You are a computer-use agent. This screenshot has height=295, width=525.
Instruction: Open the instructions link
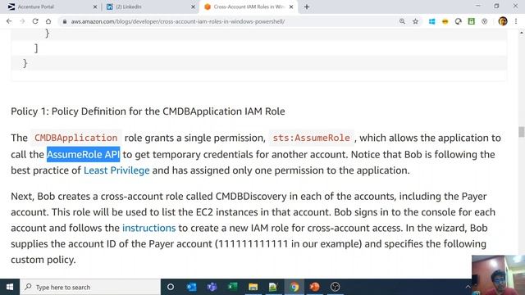[x=148, y=228]
